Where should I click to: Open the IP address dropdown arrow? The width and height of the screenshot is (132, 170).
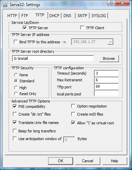click(x=110, y=42)
